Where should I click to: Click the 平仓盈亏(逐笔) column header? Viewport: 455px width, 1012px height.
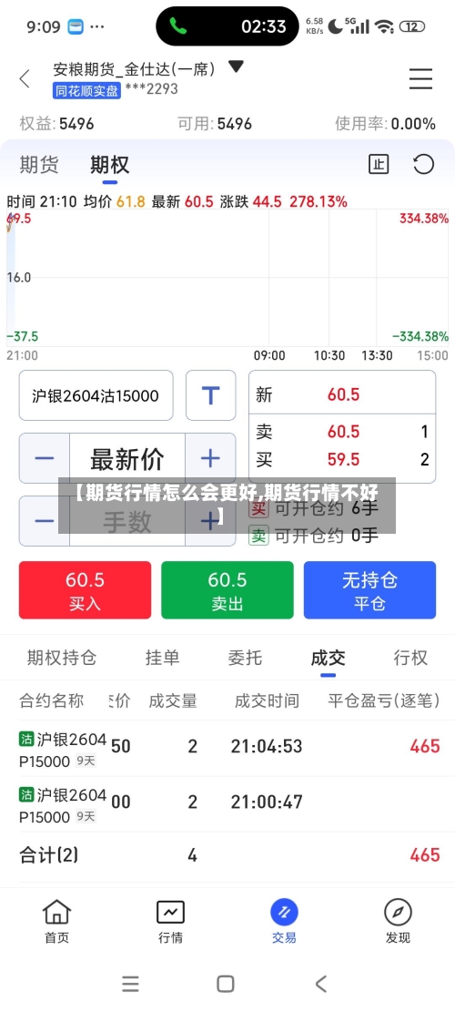pyautogui.click(x=384, y=700)
